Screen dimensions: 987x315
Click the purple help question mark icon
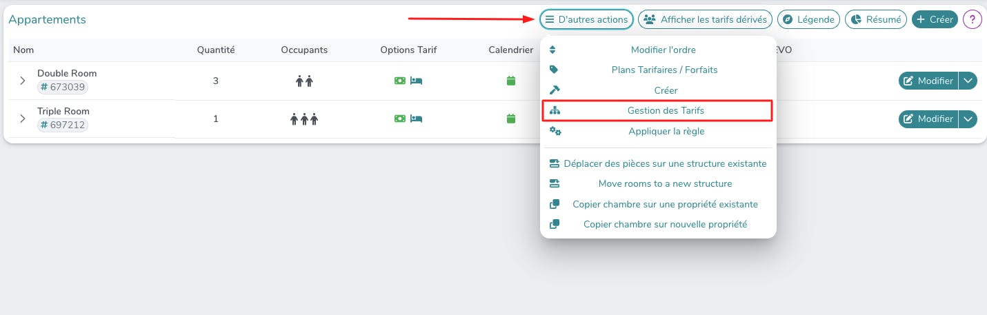coord(972,19)
